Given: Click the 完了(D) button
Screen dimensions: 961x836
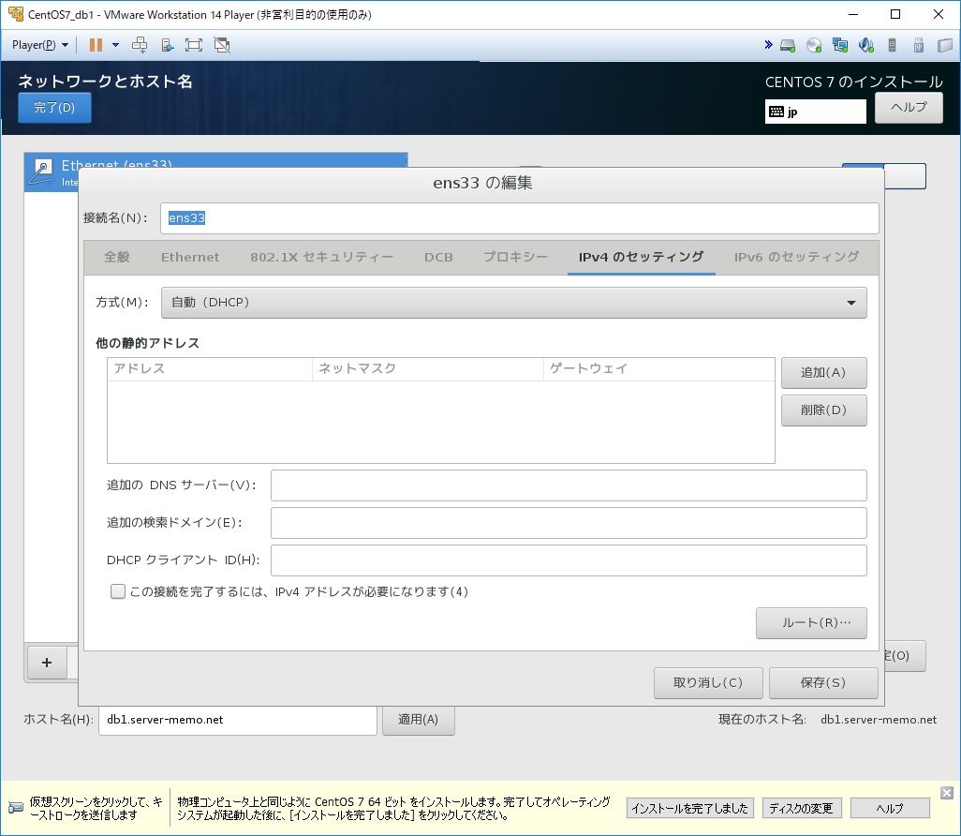Looking at the screenshot, I should click(54, 108).
